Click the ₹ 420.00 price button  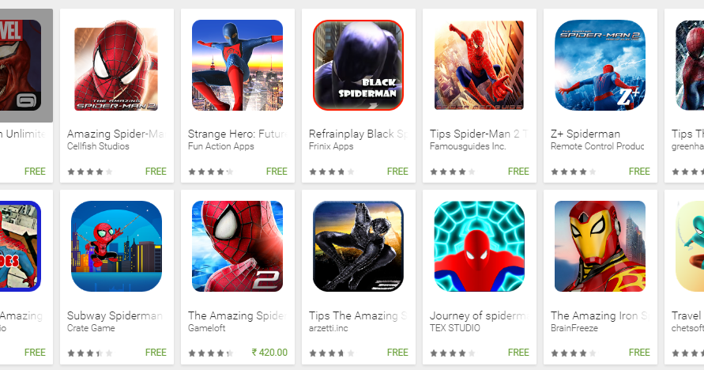coord(269,353)
